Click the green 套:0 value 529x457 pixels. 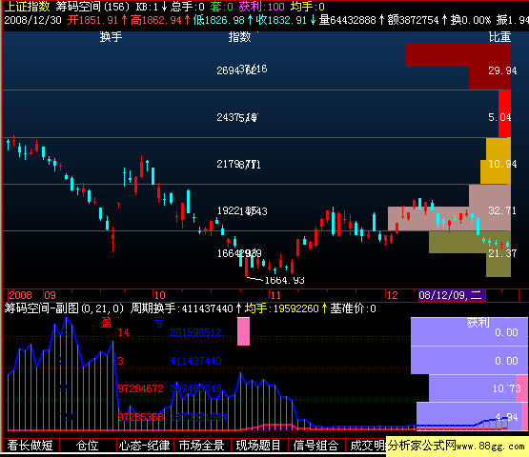click(222, 7)
